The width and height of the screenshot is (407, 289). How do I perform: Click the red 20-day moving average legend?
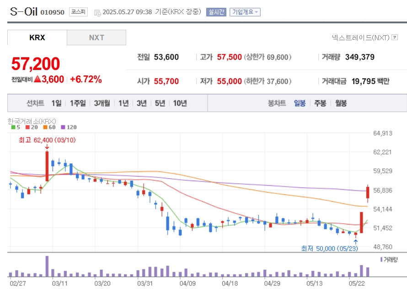32,127
